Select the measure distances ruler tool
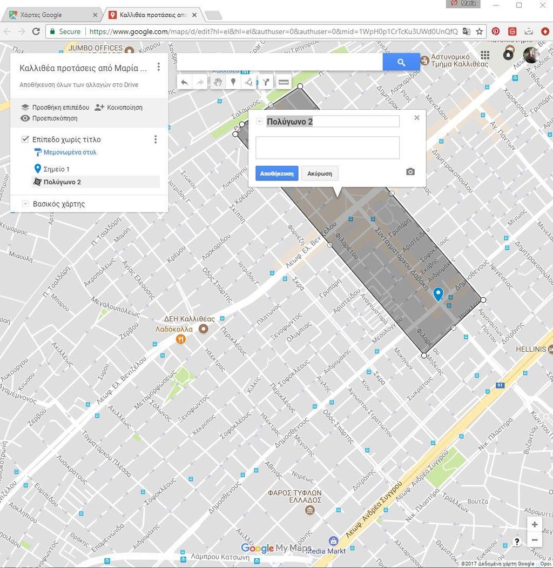The image size is (553, 568). coord(284,82)
